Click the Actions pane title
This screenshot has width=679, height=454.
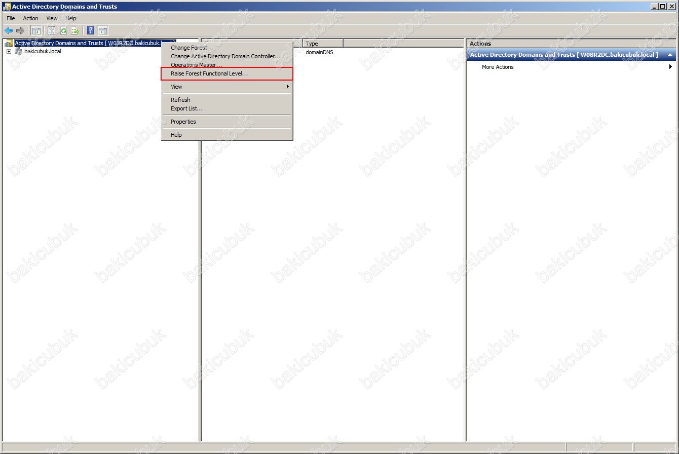[x=480, y=44]
